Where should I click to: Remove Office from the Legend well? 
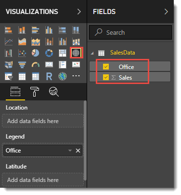click(x=78, y=151)
